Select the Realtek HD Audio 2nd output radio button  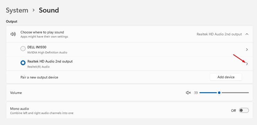[x=23, y=63]
